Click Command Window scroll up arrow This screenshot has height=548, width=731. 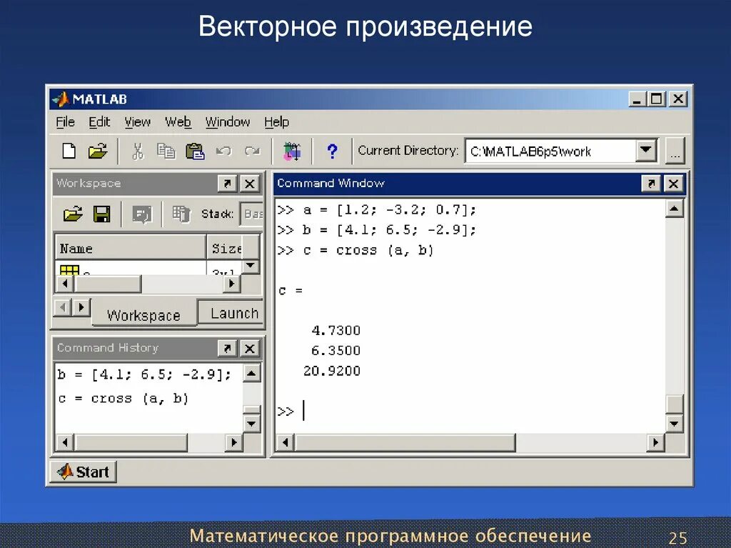[x=674, y=209]
